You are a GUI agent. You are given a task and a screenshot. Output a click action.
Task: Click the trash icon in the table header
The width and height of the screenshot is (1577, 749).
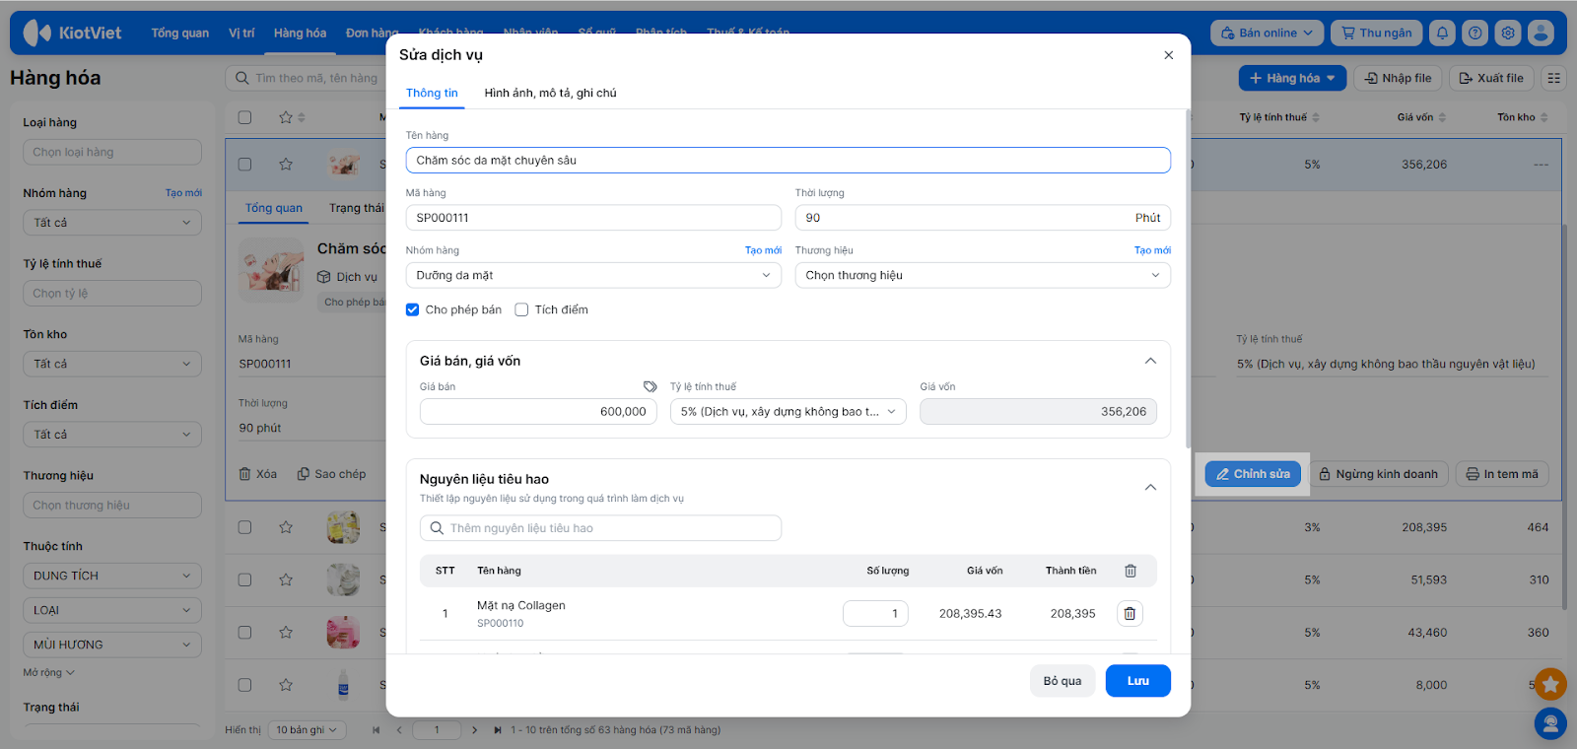click(1131, 571)
